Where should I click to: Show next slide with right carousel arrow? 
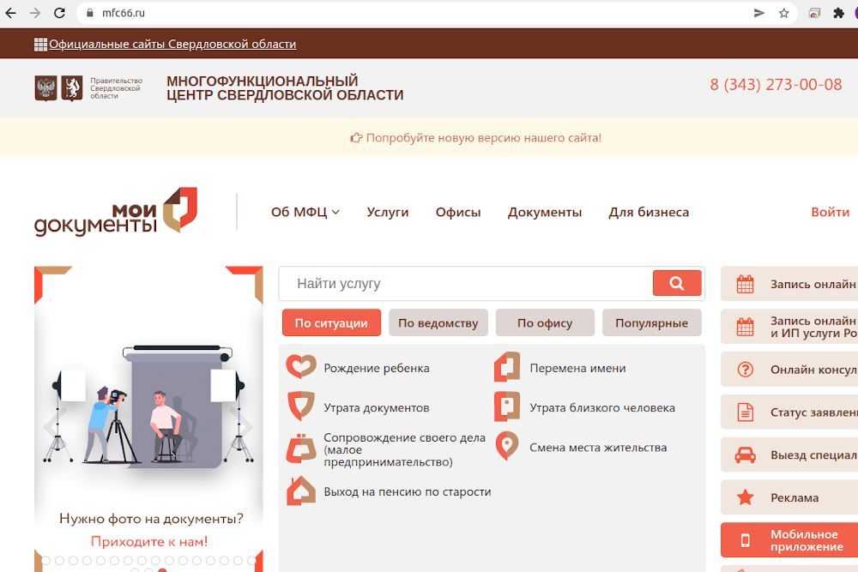coord(245,426)
